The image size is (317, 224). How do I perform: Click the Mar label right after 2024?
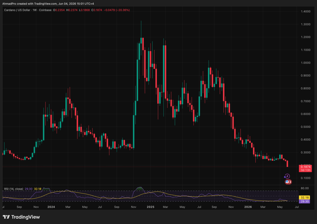(x=68, y=207)
